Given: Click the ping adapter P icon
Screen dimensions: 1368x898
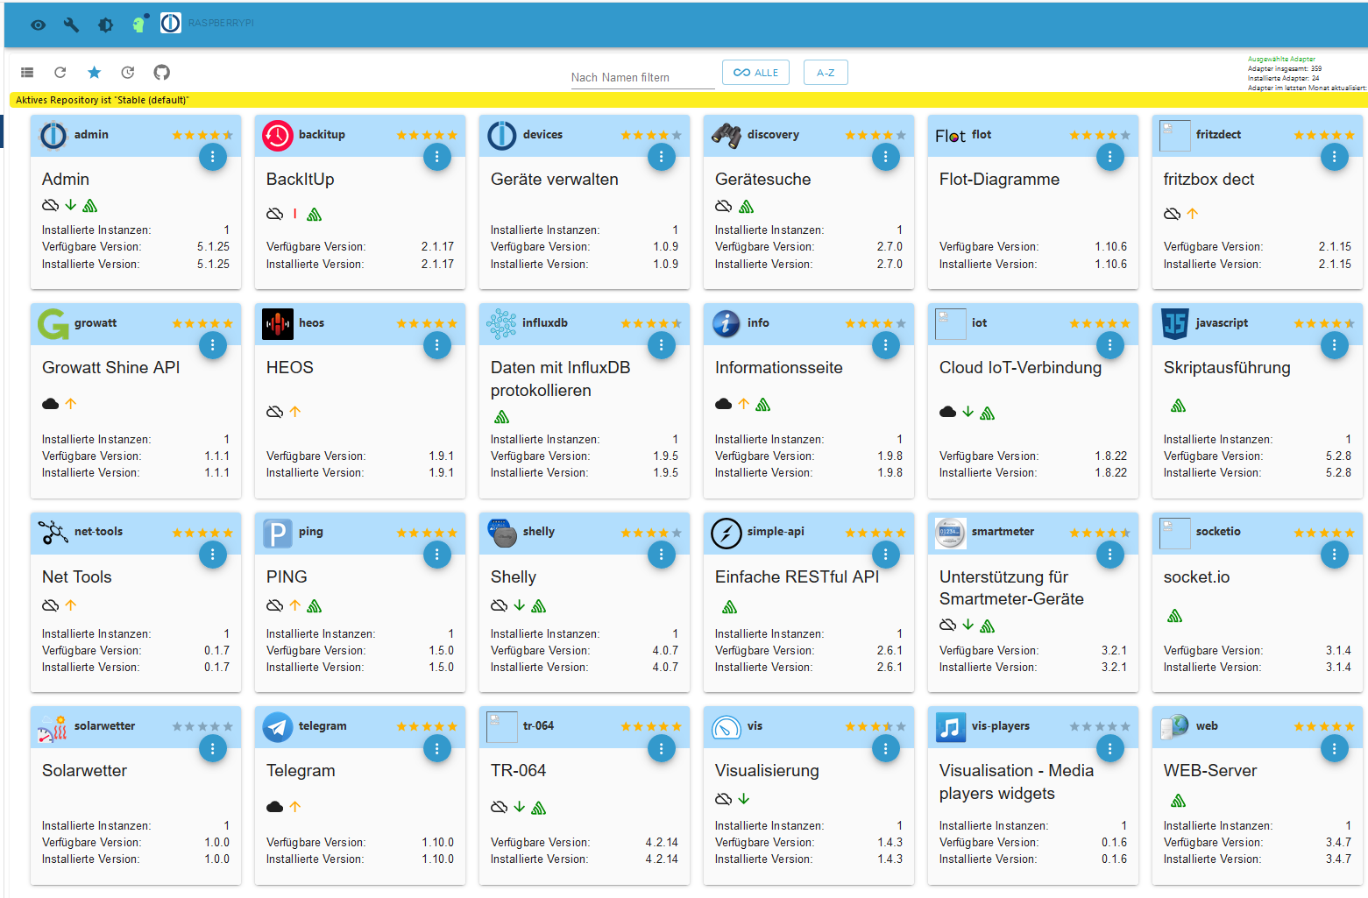Looking at the screenshot, I should click(278, 533).
